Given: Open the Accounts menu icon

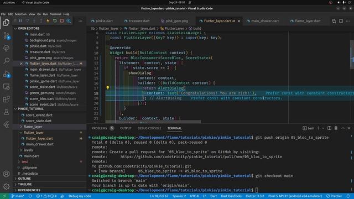Looking at the screenshot, I should click(x=6, y=174).
